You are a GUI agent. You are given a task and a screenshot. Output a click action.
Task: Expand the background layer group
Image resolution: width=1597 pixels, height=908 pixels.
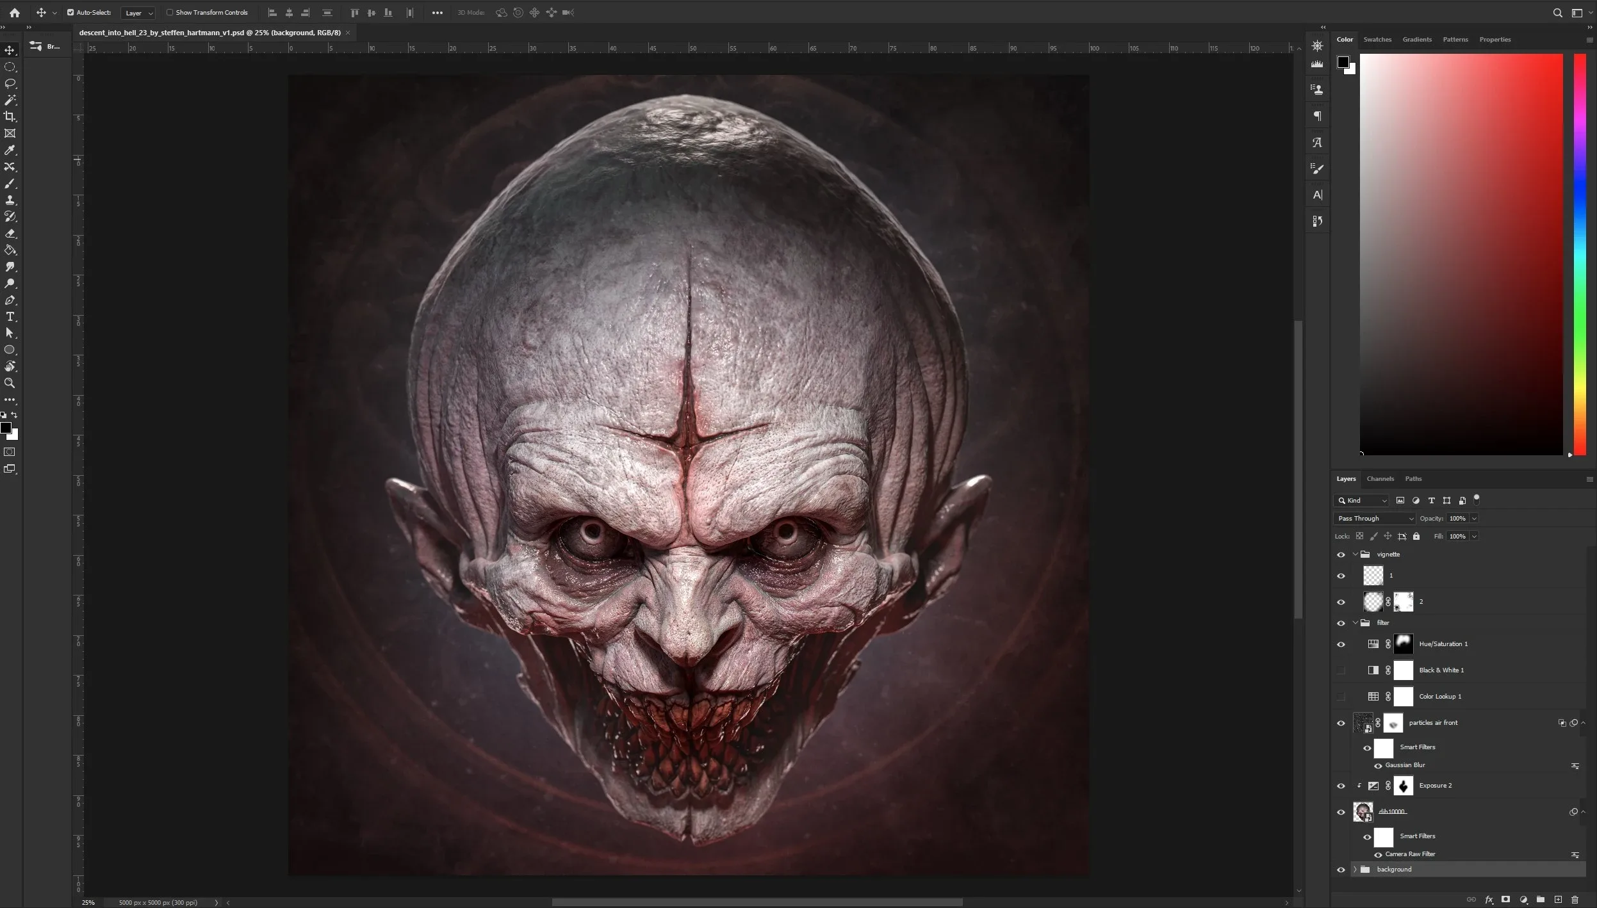(1355, 870)
